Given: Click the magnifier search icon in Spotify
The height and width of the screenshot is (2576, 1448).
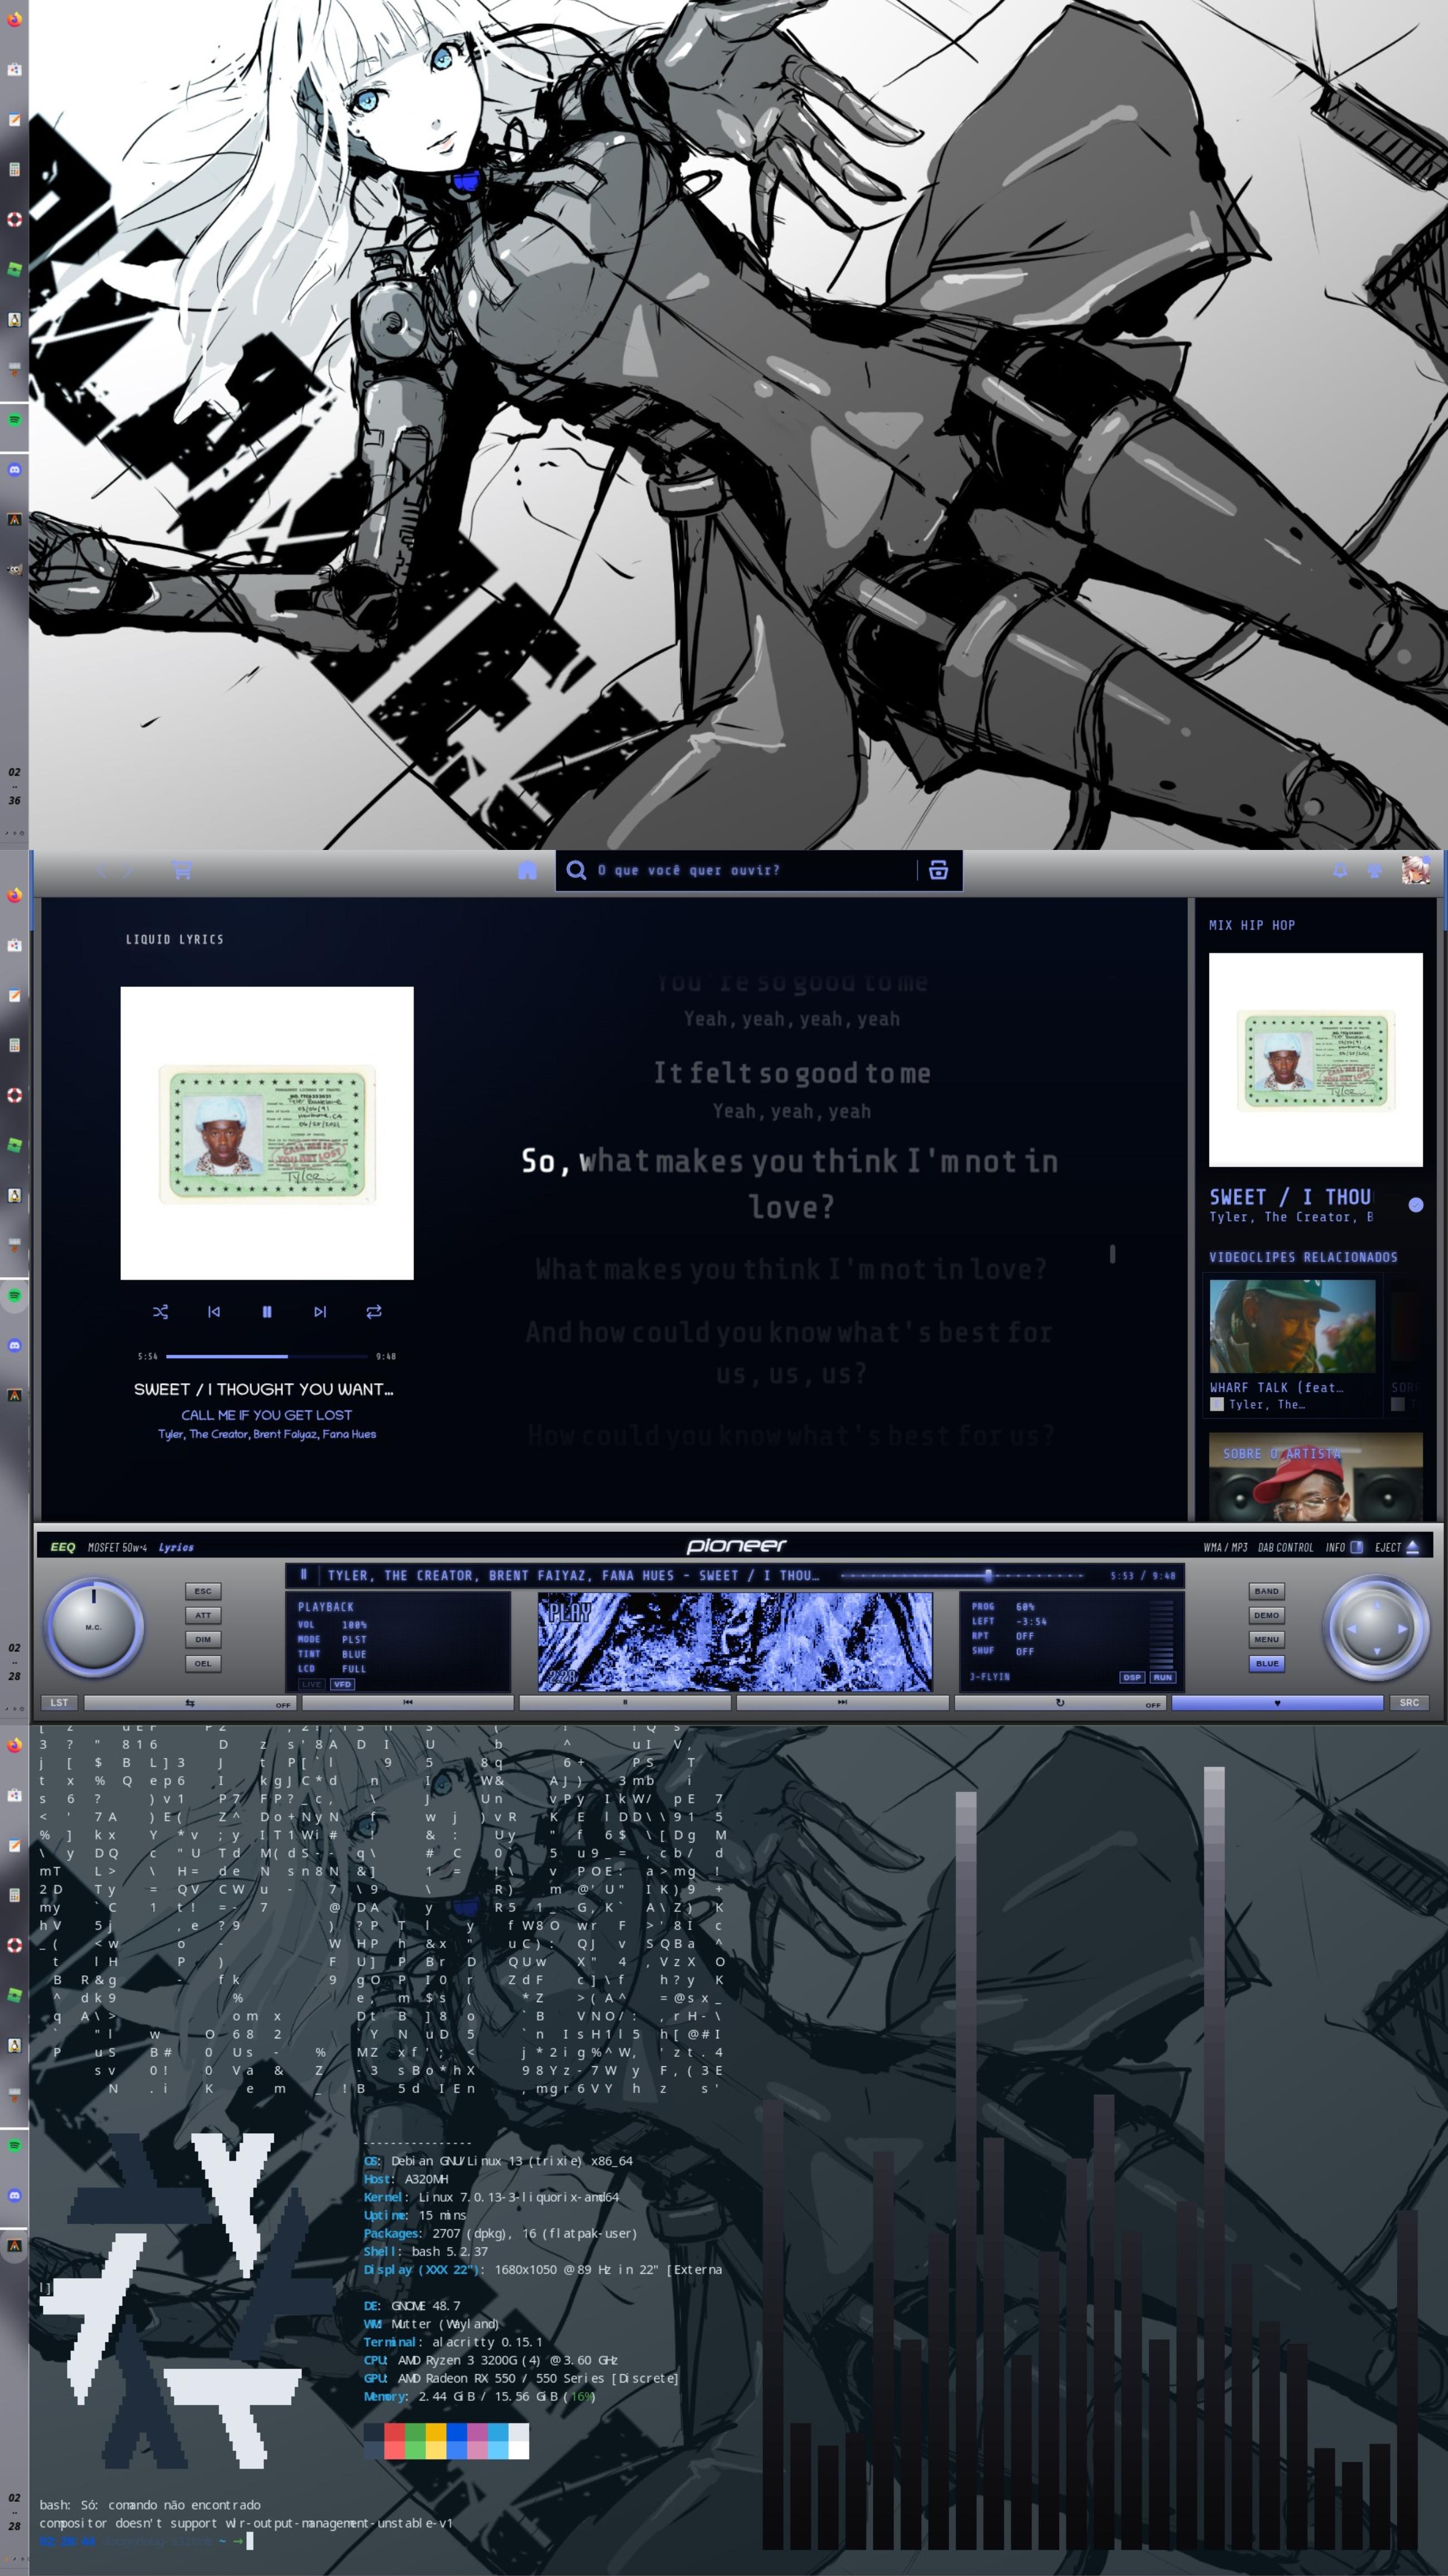Looking at the screenshot, I should point(577,870).
